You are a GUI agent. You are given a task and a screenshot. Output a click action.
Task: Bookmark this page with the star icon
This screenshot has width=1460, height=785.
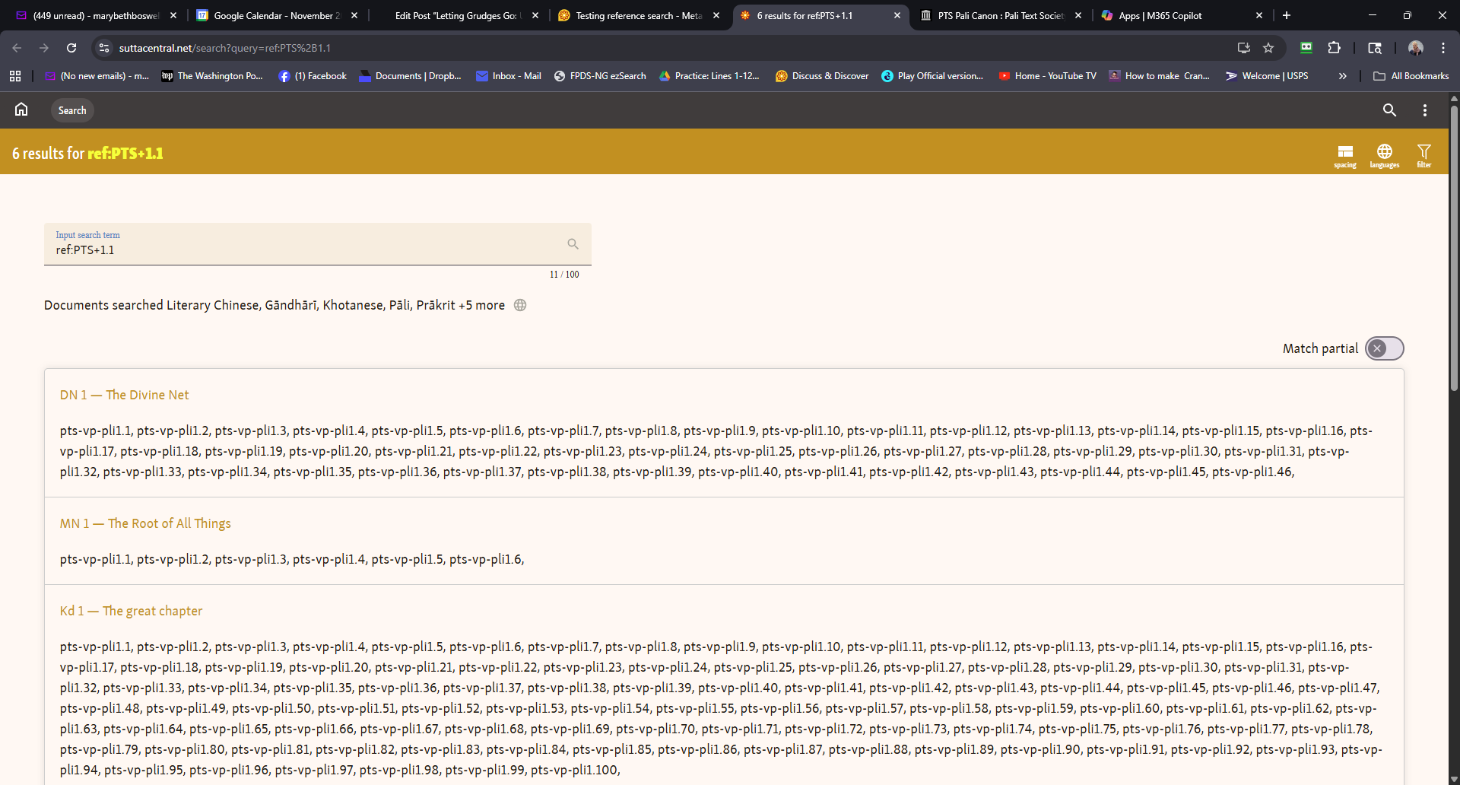click(x=1268, y=48)
